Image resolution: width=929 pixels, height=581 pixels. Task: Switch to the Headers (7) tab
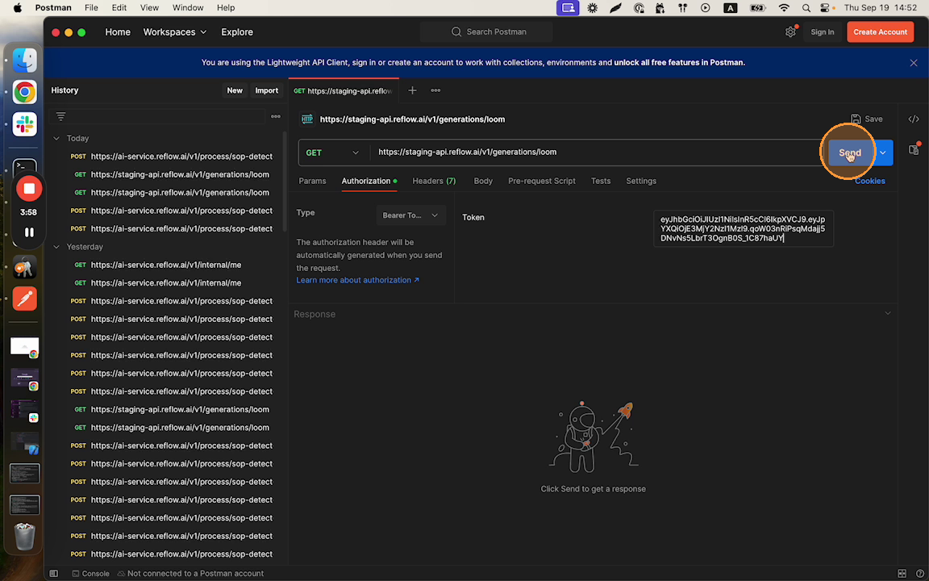435,181
